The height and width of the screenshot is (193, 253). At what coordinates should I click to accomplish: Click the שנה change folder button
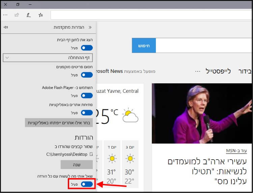(77, 165)
